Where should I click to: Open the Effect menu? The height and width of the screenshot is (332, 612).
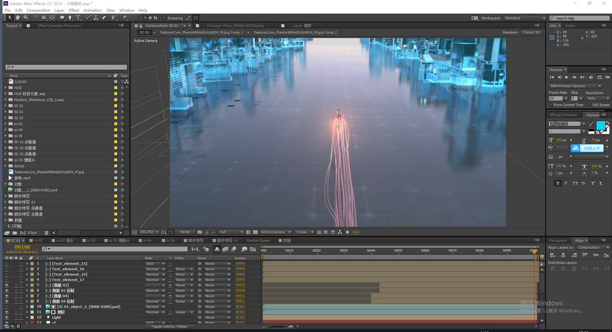pyautogui.click(x=74, y=11)
